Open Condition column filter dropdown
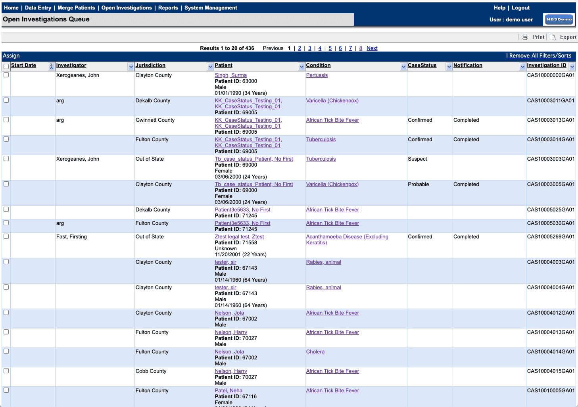This screenshot has width=578, height=407. [403, 67]
